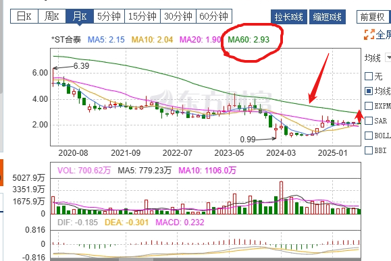This screenshot has height=261, width=391.
Task: Enable the BOLL indicator checkbox
Action: (369, 136)
